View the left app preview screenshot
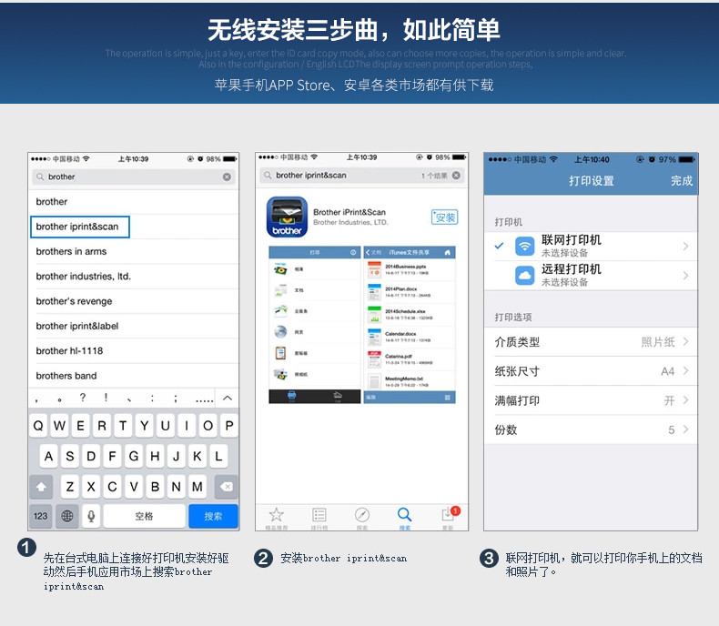This screenshot has width=719, height=626. pyautogui.click(x=315, y=325)
